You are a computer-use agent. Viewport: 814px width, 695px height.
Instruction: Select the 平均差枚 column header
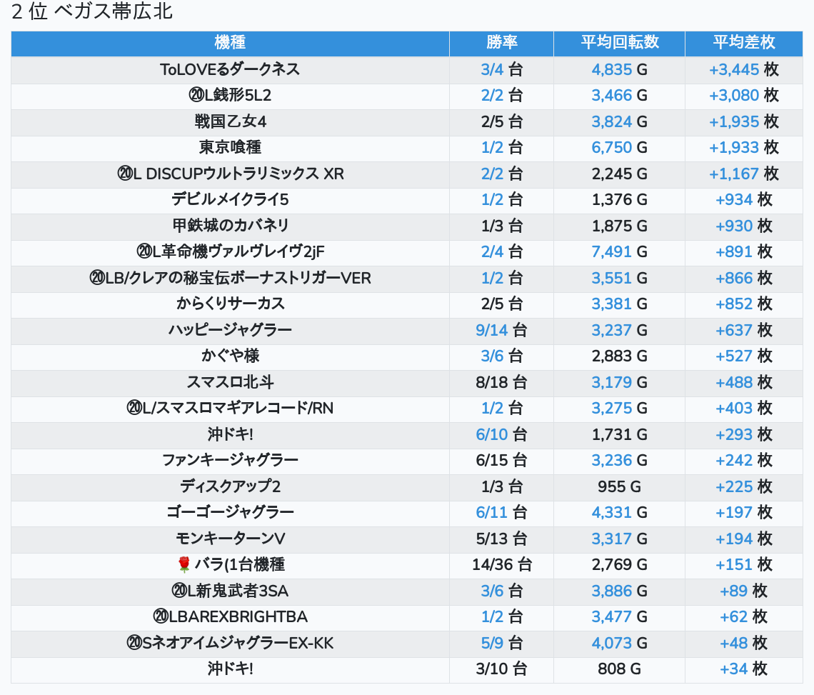[743, 42]
